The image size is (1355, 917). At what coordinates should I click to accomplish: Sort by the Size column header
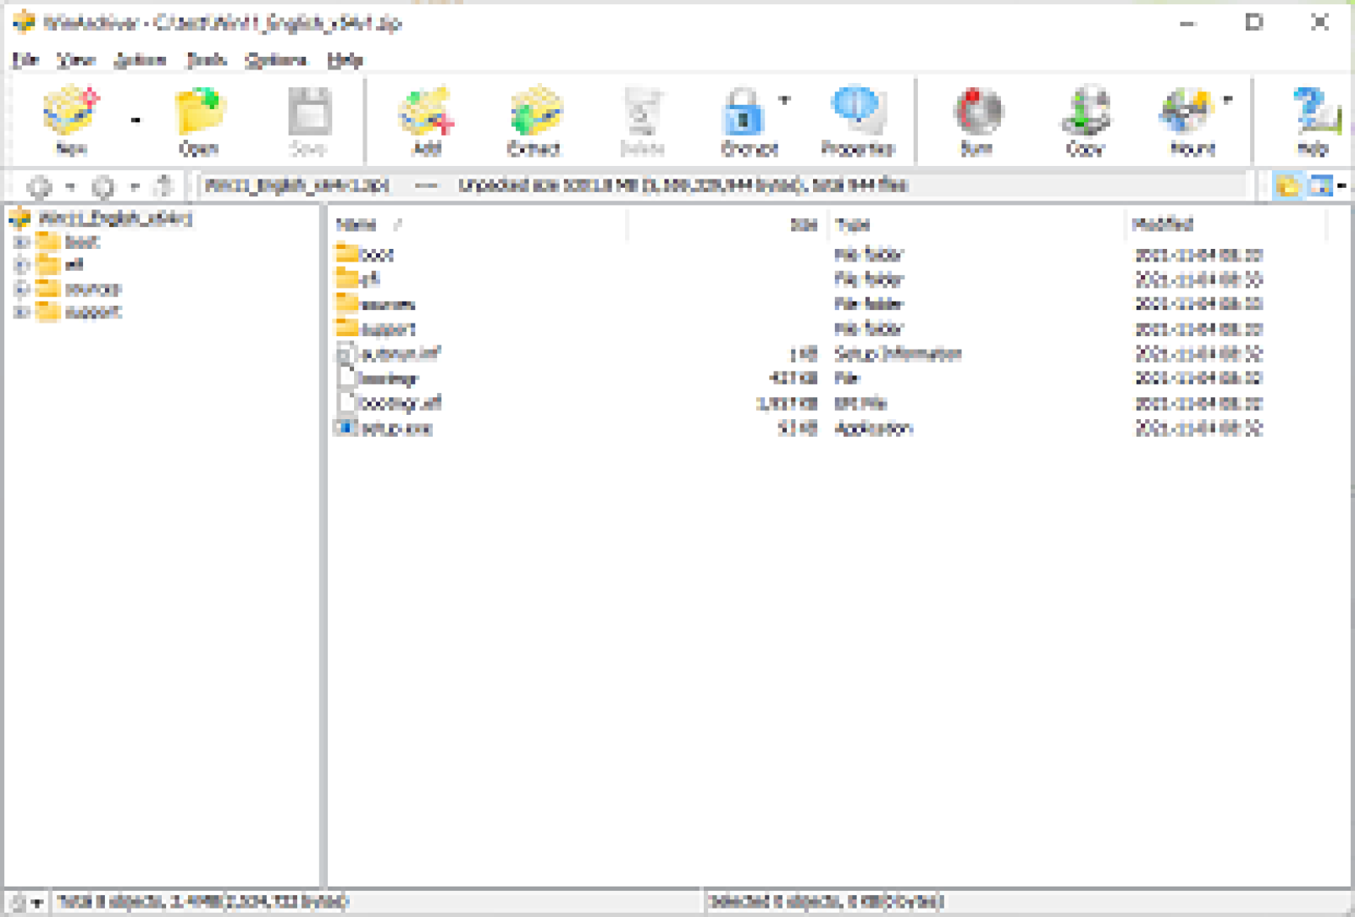click(x=803, y=224)
